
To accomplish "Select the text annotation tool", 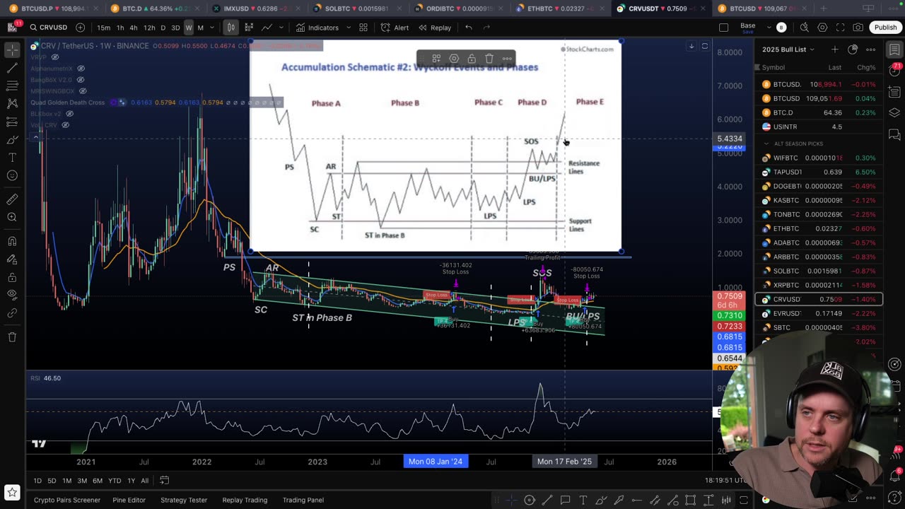I will point(12,157).
